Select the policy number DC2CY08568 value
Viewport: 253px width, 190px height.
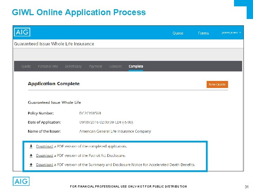click(90, 113)
